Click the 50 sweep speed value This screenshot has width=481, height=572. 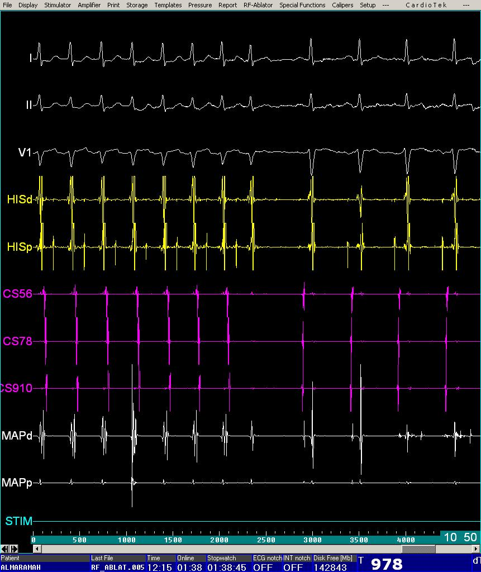point(470,537)
